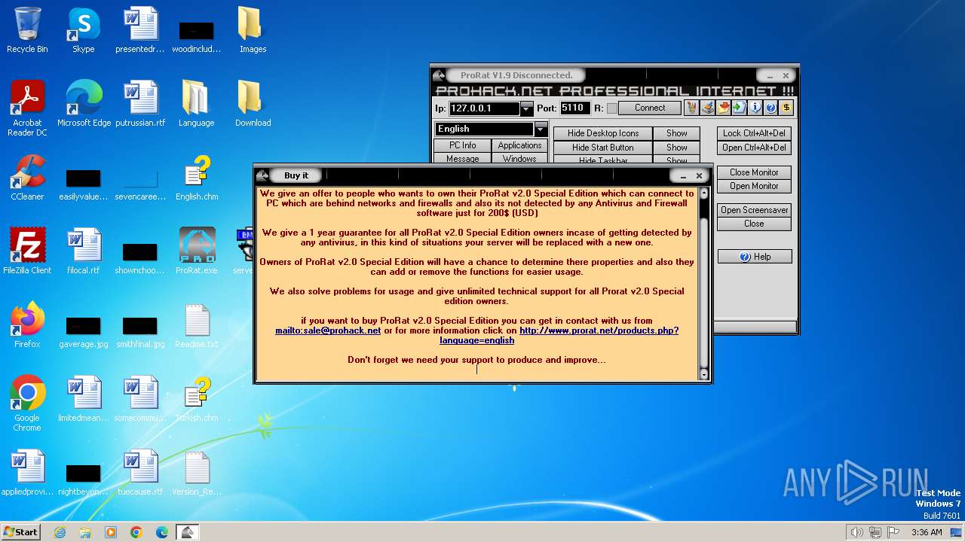Click the Buy it scrollbar up arrow

(x=704, y=193)
